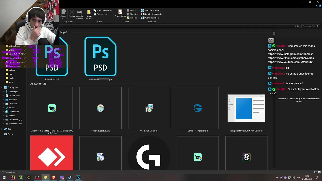The width and height of the screenshot is (322, 181).
Task: Open the TikTok @tober420cs link in chat
Action: tap(291, 58)
